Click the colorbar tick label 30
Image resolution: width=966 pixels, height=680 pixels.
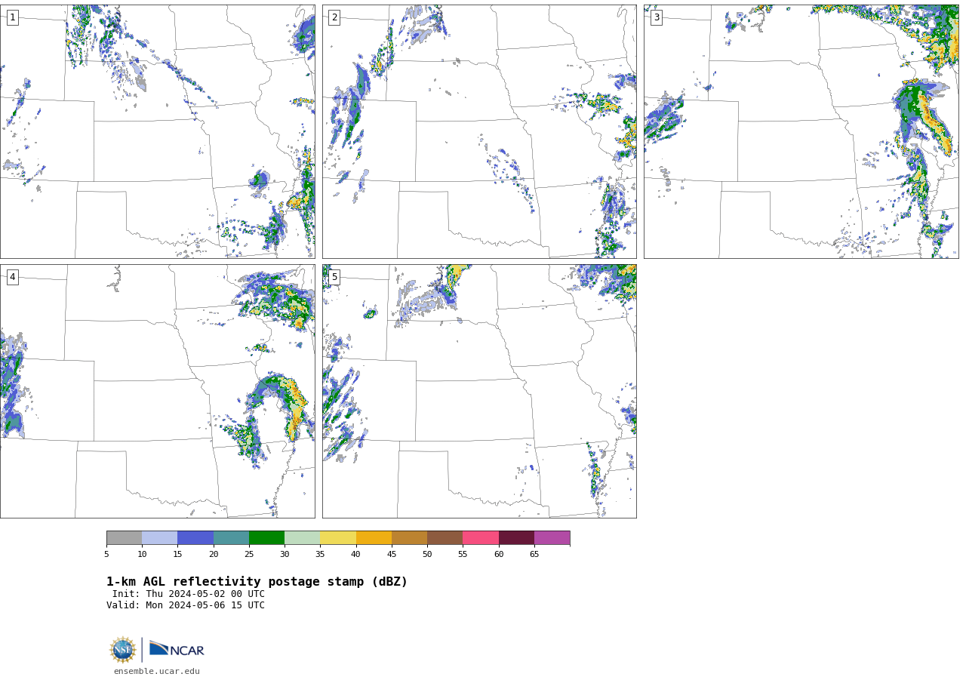coord(285,555)
